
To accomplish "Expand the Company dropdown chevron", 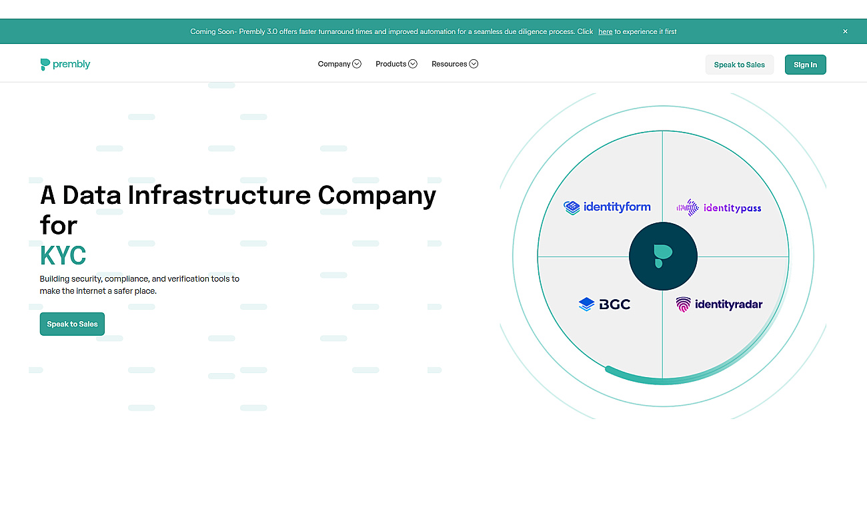I will (x=357, y=64).
